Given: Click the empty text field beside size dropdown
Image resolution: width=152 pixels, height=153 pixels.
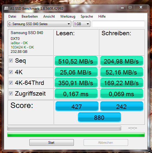Looking at the screenshot, I should pyautogui.click(x=118, y=24).
